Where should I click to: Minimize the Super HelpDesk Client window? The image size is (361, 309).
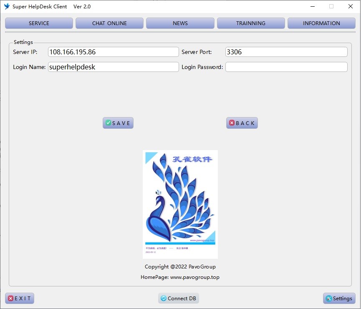tap(313, 6)
